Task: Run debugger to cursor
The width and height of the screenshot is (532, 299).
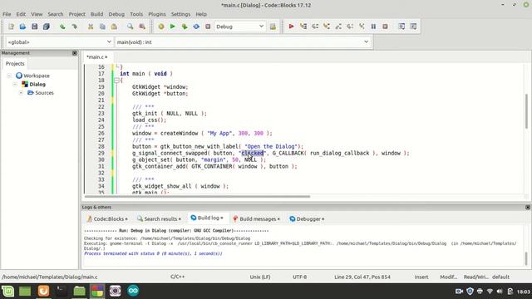Action: [303, 27]
